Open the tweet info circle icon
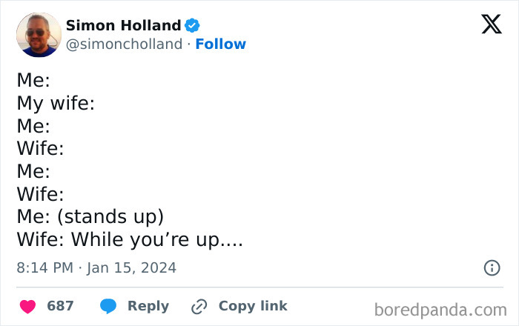Image resolution: width=519 pixels, height=326 pixels. coord(492,267)
